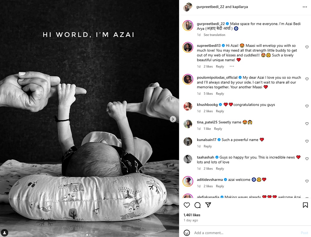Open gurpreetbedi_22 profile avatar in the header

188,7
